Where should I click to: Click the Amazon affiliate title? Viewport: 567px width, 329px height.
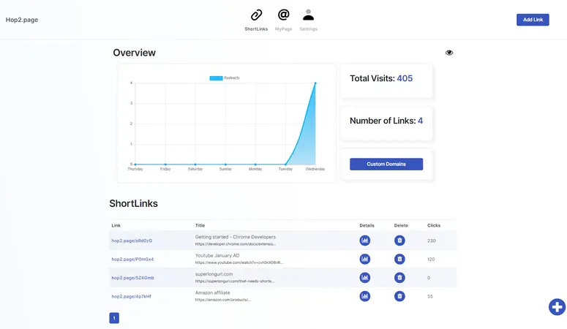pyautogui.click(x=213, y=293)
